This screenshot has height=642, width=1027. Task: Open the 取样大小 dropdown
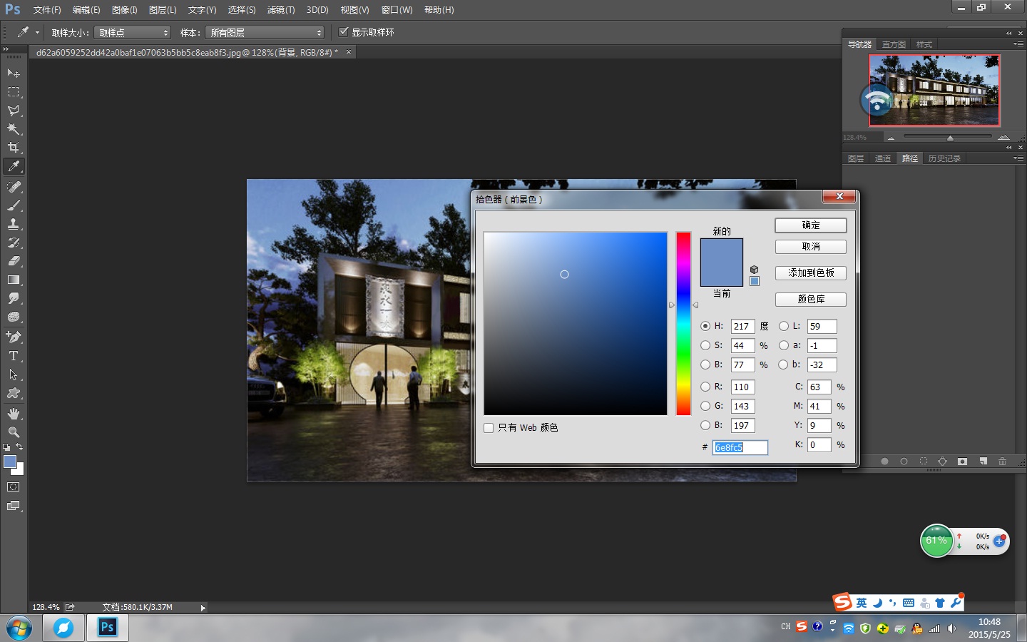click(x=133, y=33)
